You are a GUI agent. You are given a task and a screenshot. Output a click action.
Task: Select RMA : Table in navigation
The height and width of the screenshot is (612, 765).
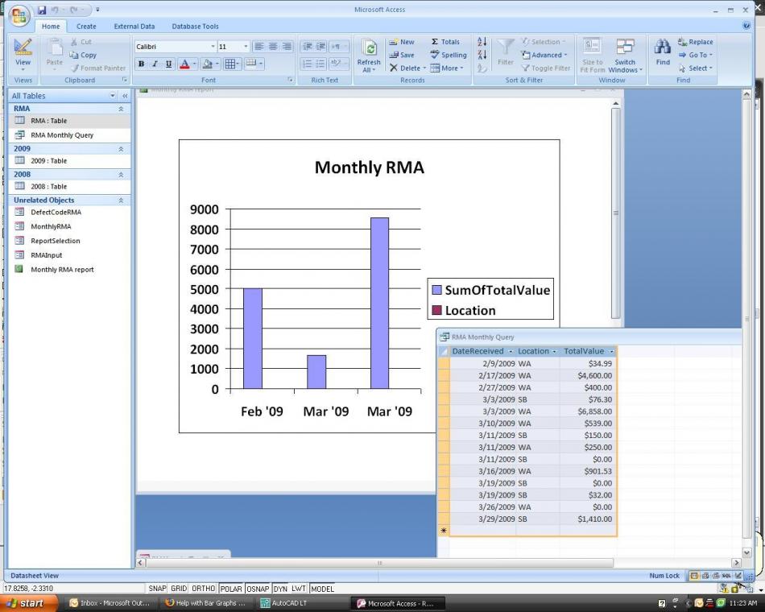click(70, 121)
